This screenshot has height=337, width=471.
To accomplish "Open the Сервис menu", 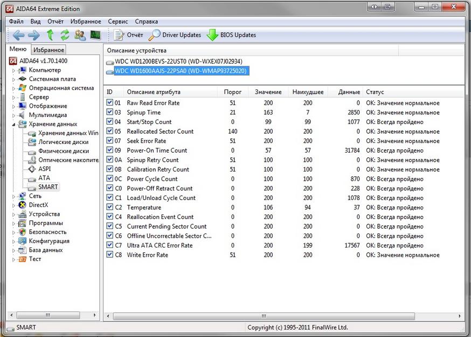I will click(118, 22).
